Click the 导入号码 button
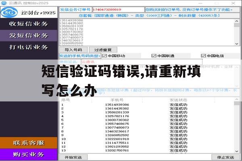This screenshot has height=161, width=242. tap(73, 50)
